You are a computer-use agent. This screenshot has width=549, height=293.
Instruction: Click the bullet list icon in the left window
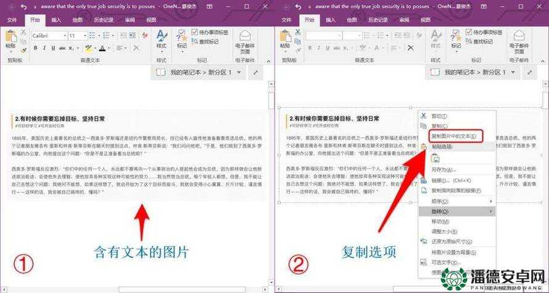(x=93, y=36)
